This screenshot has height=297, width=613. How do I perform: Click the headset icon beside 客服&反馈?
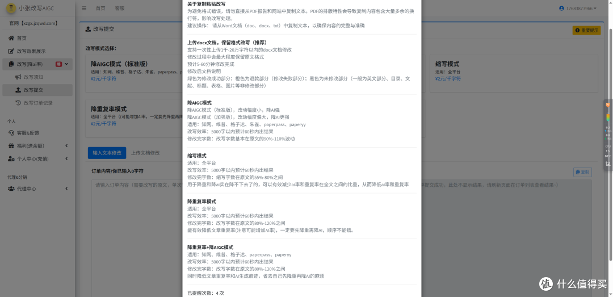tap(11, 133)
